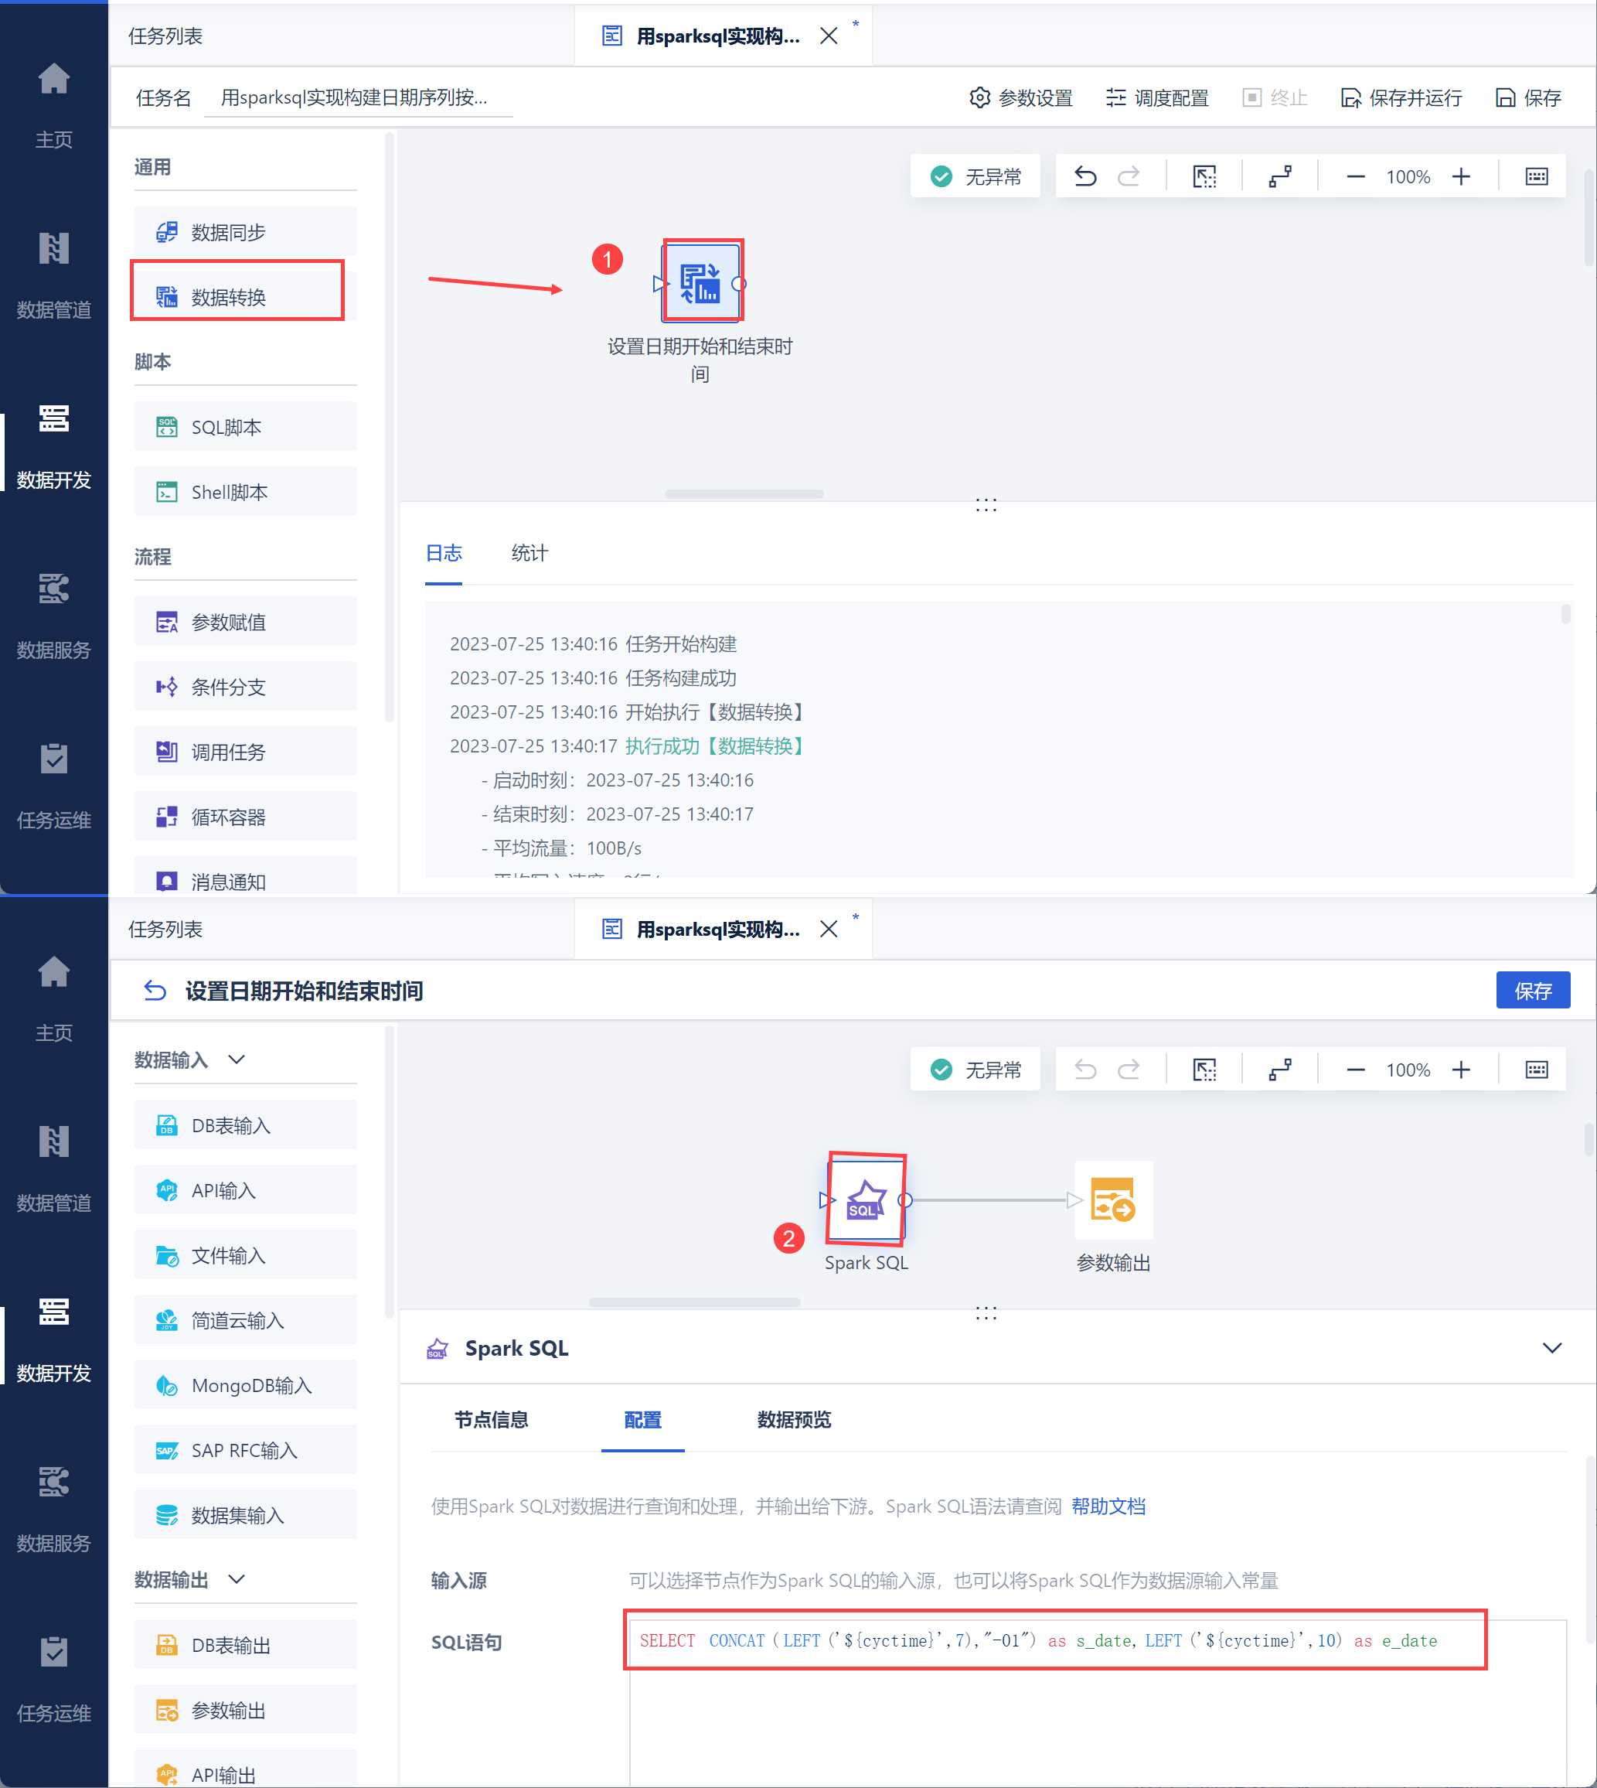Open the 帮助文档 link

coord(1108,1506)
